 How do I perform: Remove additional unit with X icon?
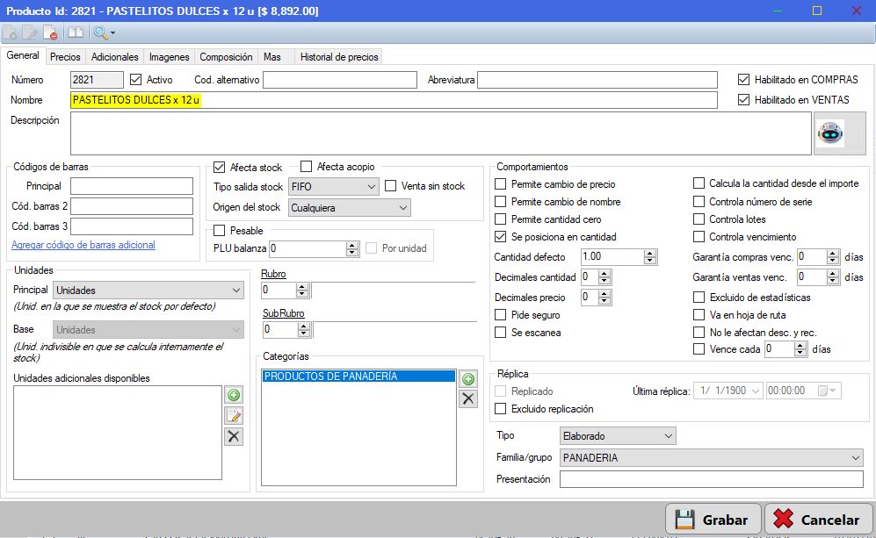click(234, 436)
